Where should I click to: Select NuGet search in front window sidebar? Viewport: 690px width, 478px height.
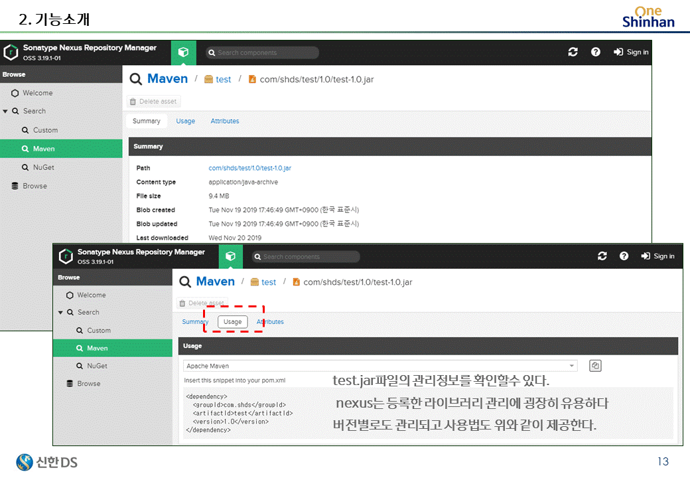click(113, 366)
